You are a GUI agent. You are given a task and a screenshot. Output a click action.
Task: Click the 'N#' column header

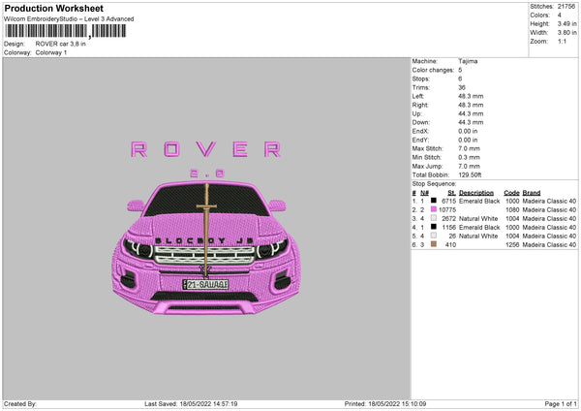[425, 193]
